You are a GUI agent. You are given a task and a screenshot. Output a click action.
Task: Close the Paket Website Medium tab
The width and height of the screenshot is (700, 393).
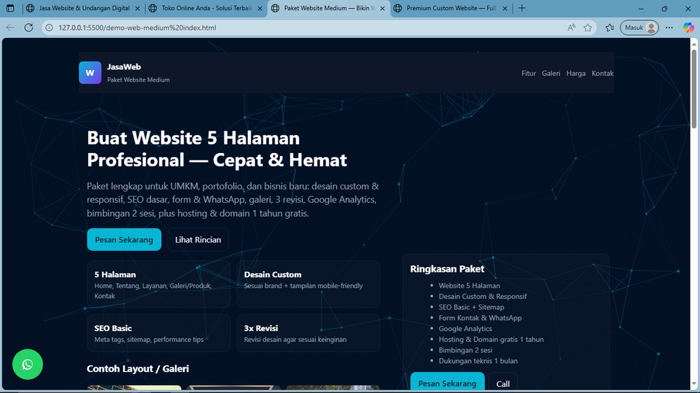pos(382,8)
